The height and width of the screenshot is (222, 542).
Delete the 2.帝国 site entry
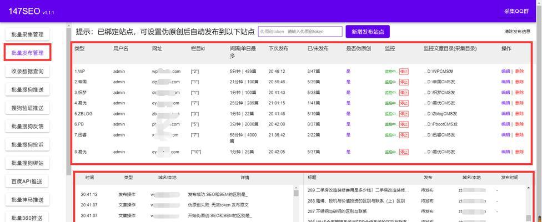click(519, 82)
